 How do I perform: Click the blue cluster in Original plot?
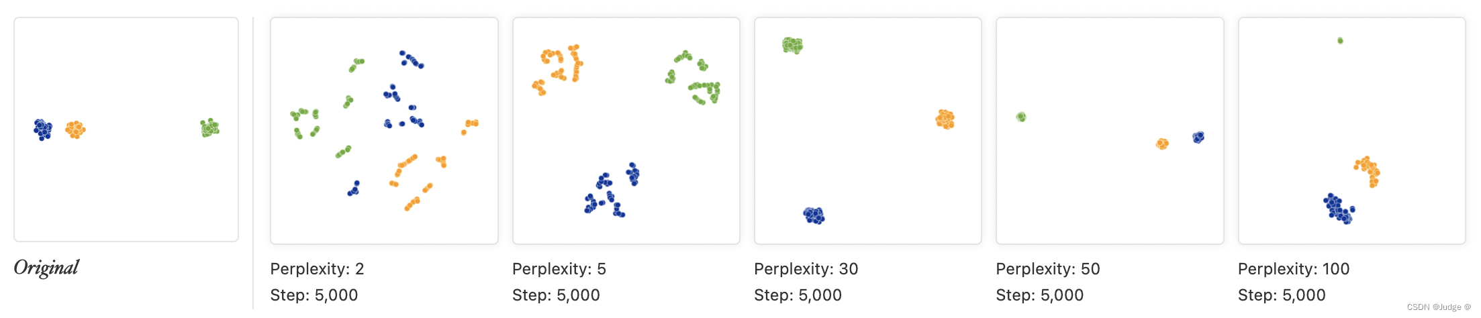pos(43,129)
